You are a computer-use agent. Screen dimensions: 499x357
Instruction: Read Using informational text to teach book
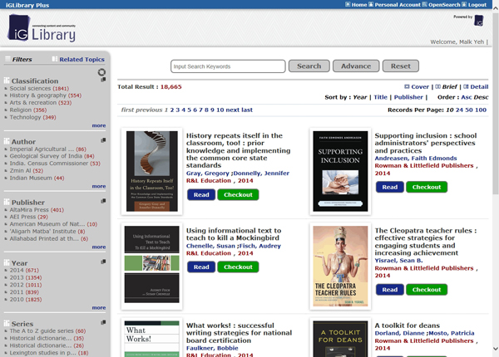click(x=201, y=267)
